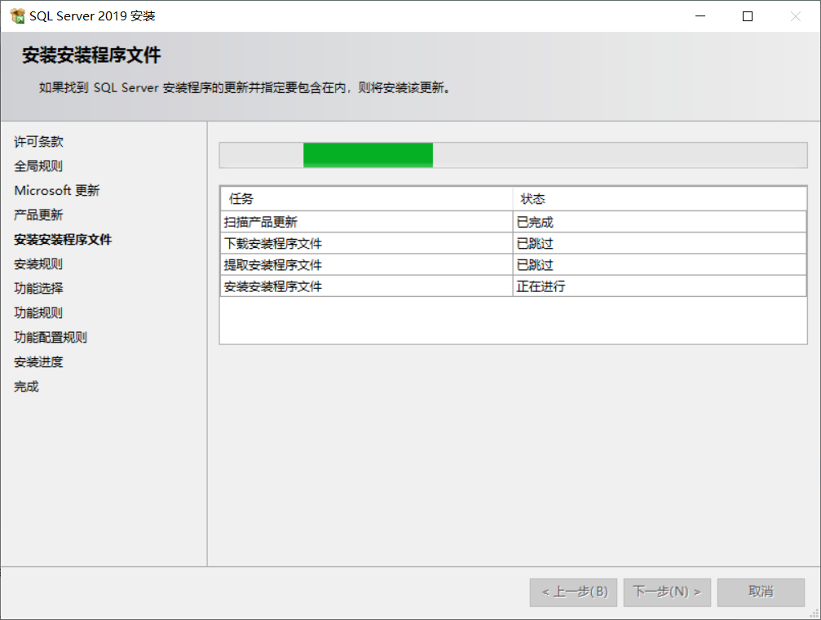The height and width of the screenshot is (620, 821).
Task: Close the SQL Server 2019 setup window
Action: point(796,16)
